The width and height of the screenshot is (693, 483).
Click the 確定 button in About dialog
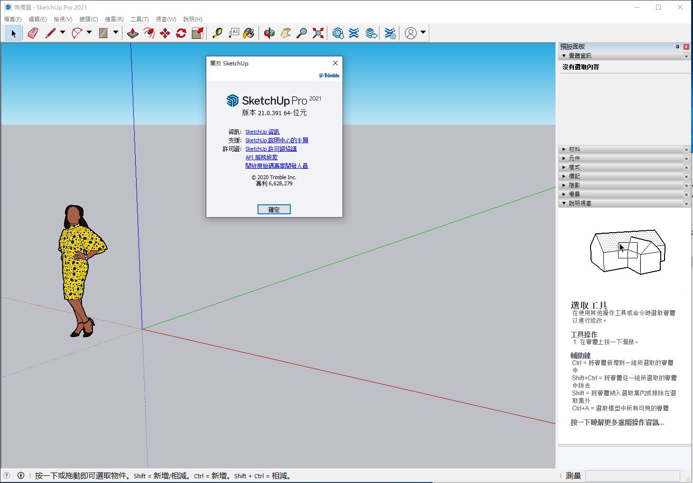(x=274, y=210)
